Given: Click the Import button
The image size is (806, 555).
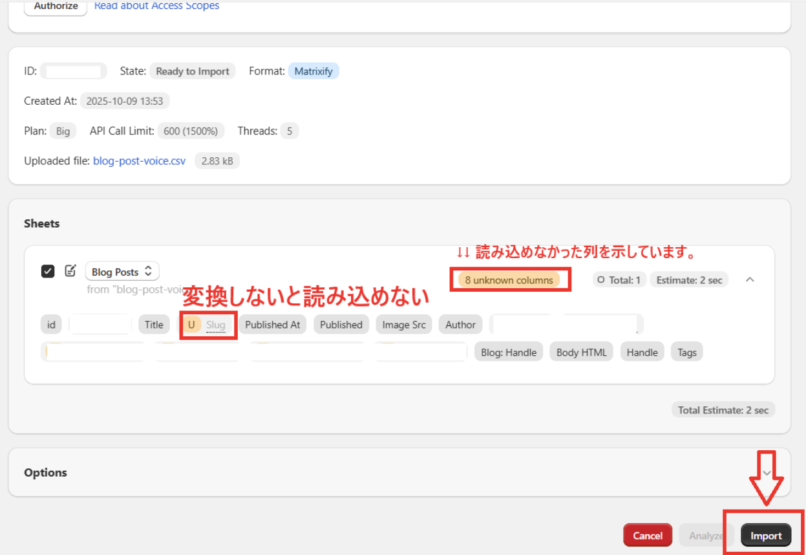Looking at the screenshot, I should [x=766, y=536].
